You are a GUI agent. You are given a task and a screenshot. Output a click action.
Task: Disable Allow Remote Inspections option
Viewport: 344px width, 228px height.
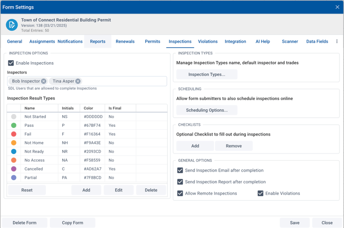180,194
